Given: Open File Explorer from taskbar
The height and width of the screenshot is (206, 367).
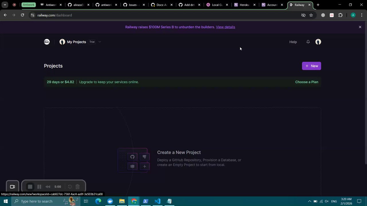Looking at the screenshot, I should [122, 201].
